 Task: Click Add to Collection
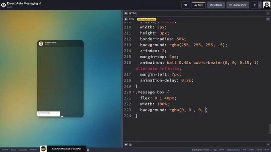(x=233, y=150)
